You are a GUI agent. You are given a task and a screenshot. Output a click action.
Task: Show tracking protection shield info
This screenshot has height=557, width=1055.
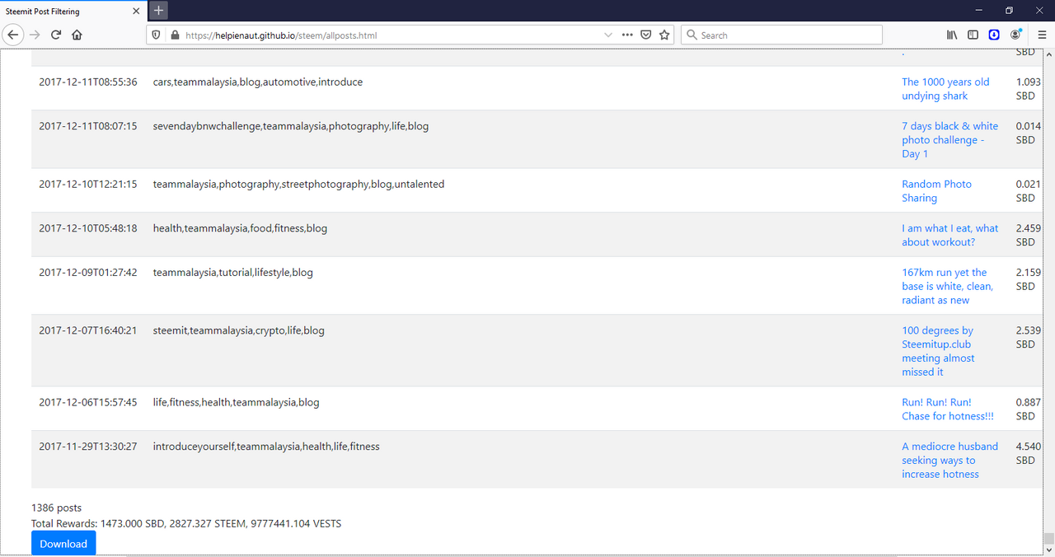click(157, 35)
